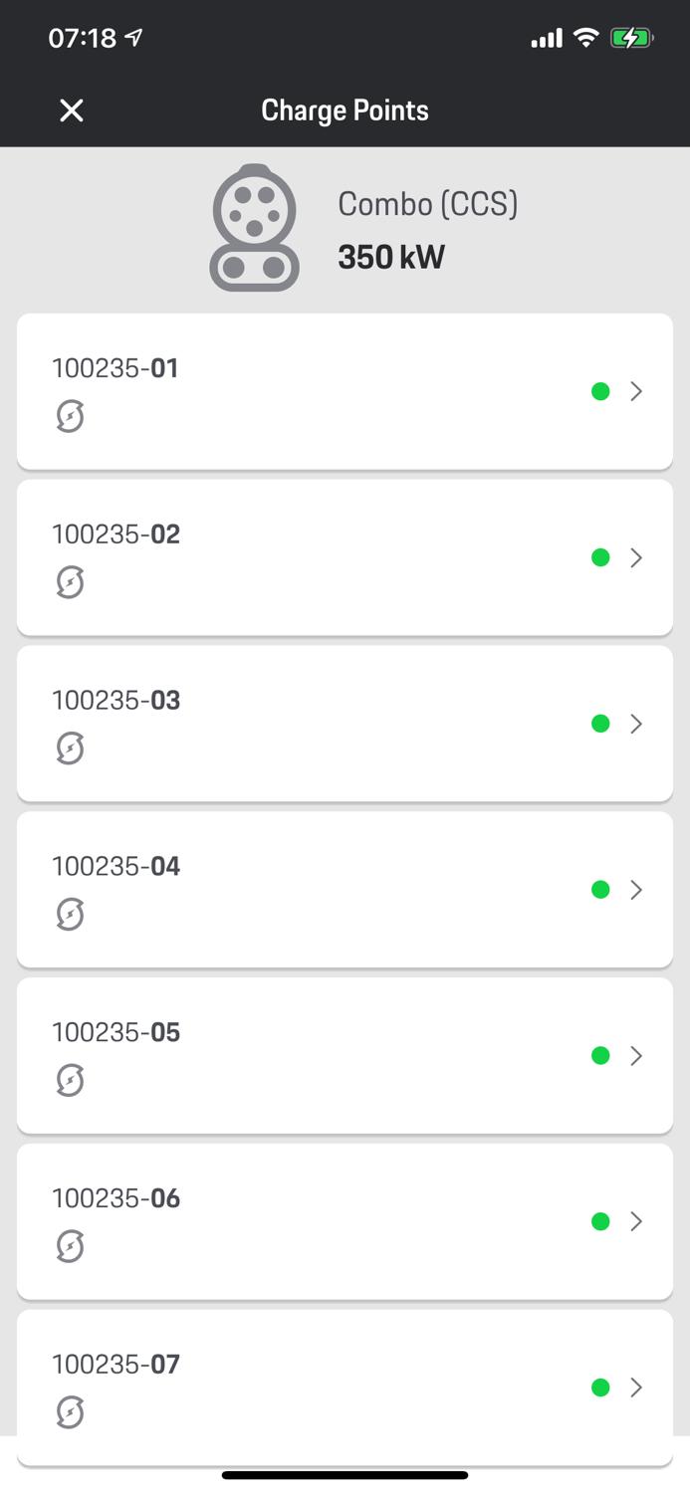This screenshot has height=1493, width=690.
Task: Select the 100235-05 charge point label
Action: (116, 1032)
